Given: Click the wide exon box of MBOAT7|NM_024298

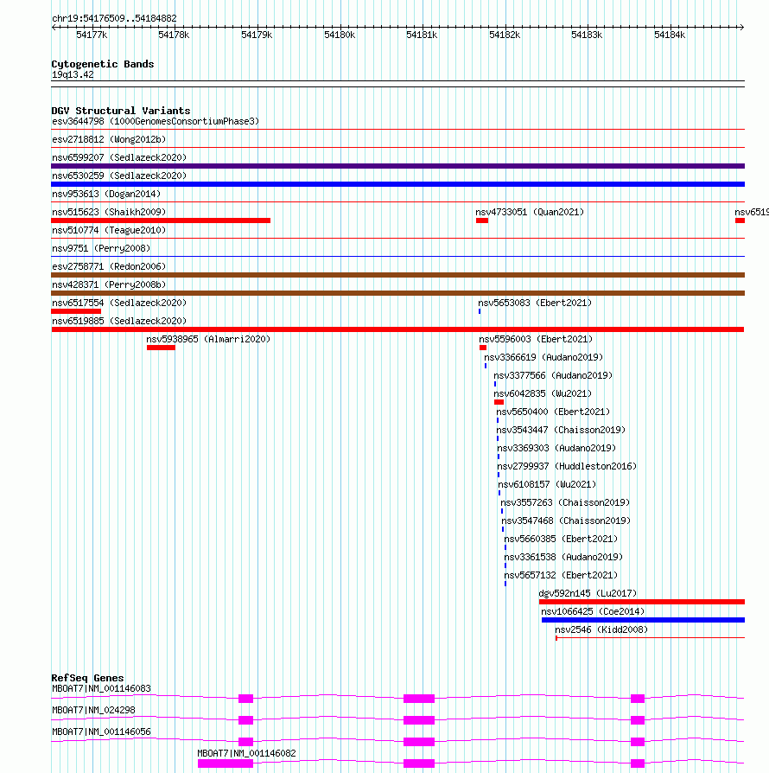Looking at the screenshot, I should tap(419, 720).
